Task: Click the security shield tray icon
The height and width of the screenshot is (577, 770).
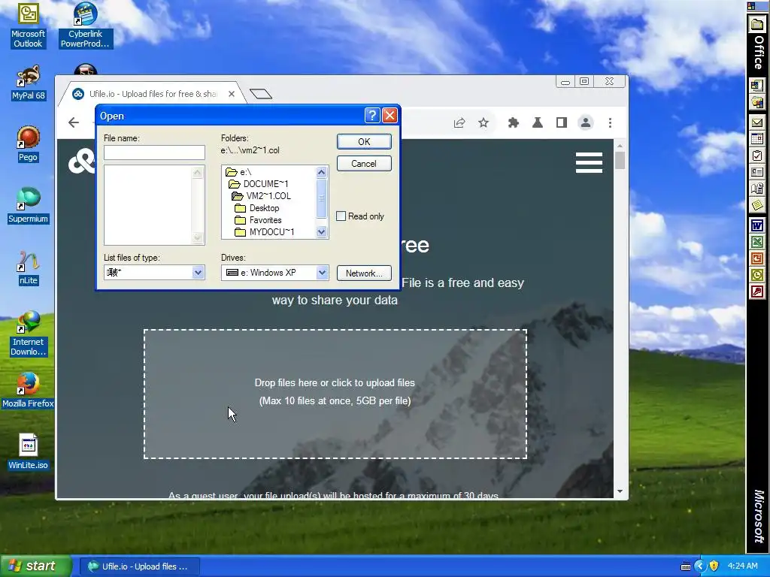Action: pyautogui.click(x=714, y=566)
